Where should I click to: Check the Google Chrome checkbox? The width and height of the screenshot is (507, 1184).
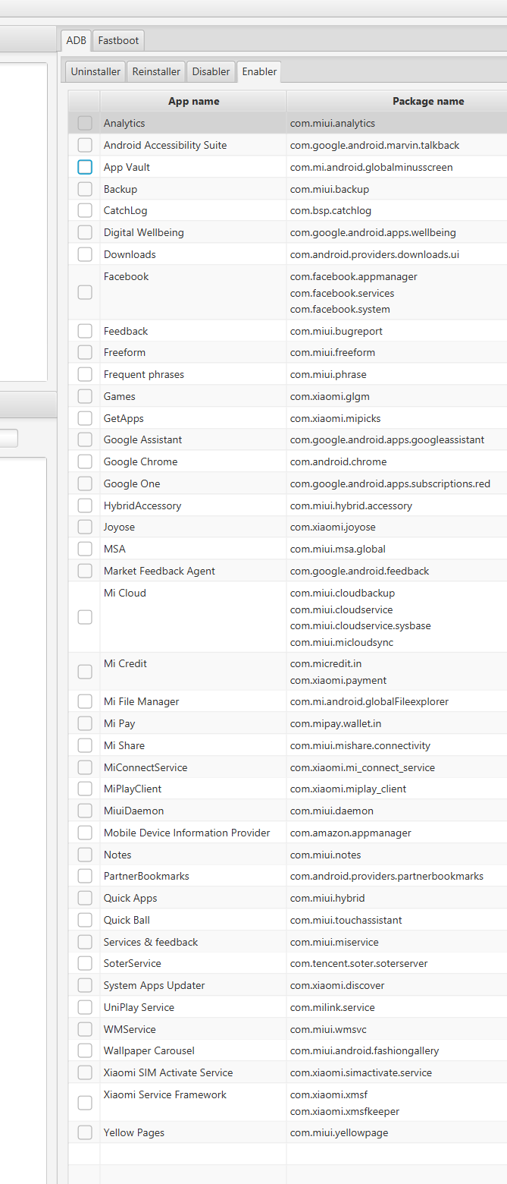(85, 461)
